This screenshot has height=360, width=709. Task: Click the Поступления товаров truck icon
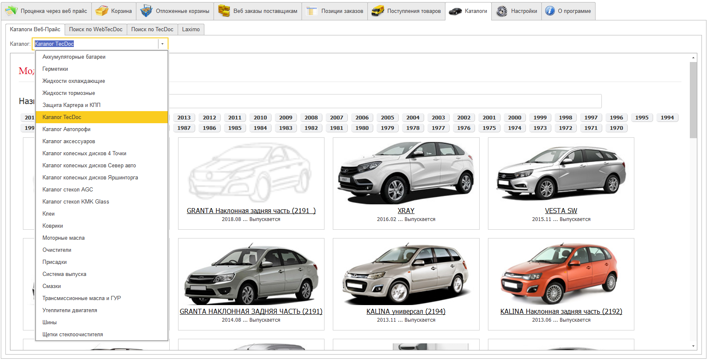coord(377,11)
